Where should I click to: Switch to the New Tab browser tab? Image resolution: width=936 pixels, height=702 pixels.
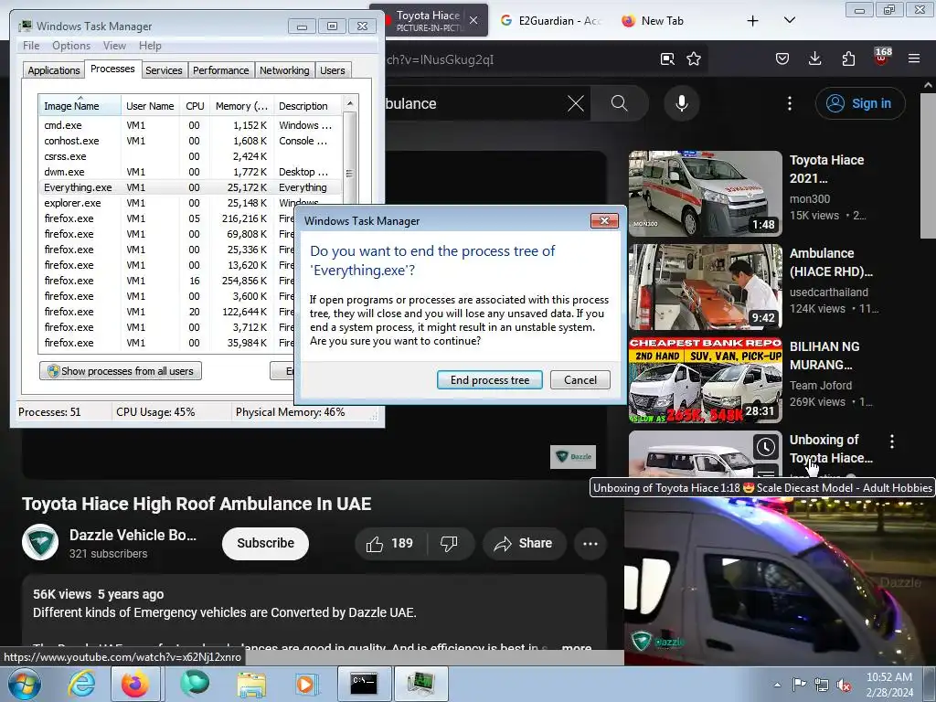[x=662, y=21]
